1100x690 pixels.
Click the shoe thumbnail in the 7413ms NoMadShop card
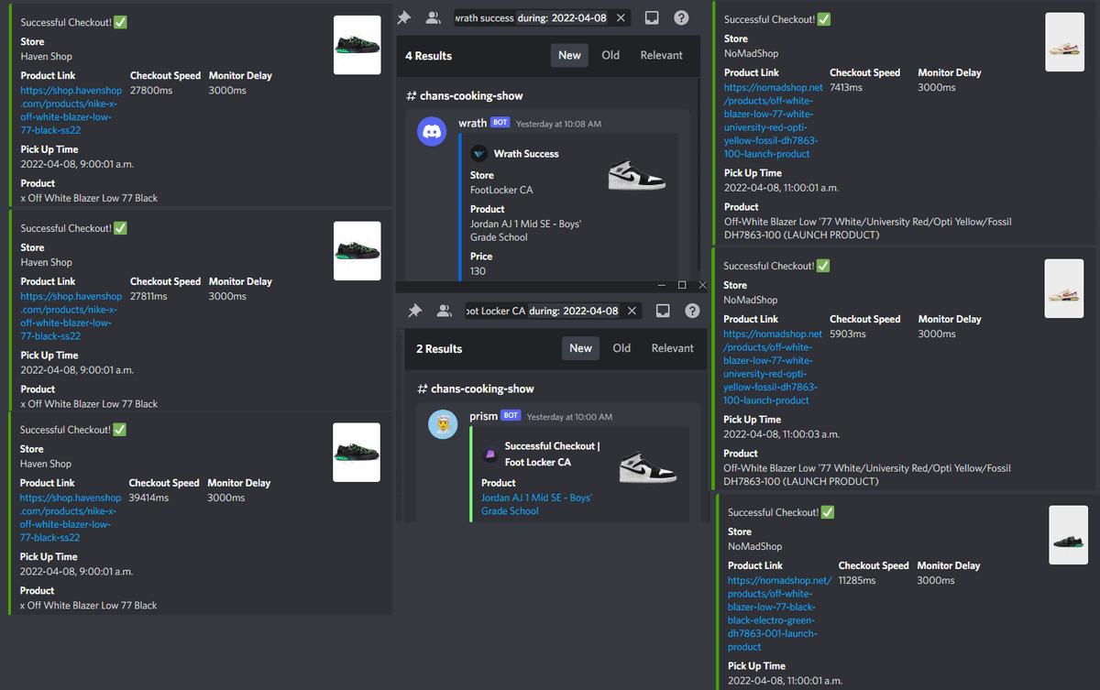coord(1065,42)
